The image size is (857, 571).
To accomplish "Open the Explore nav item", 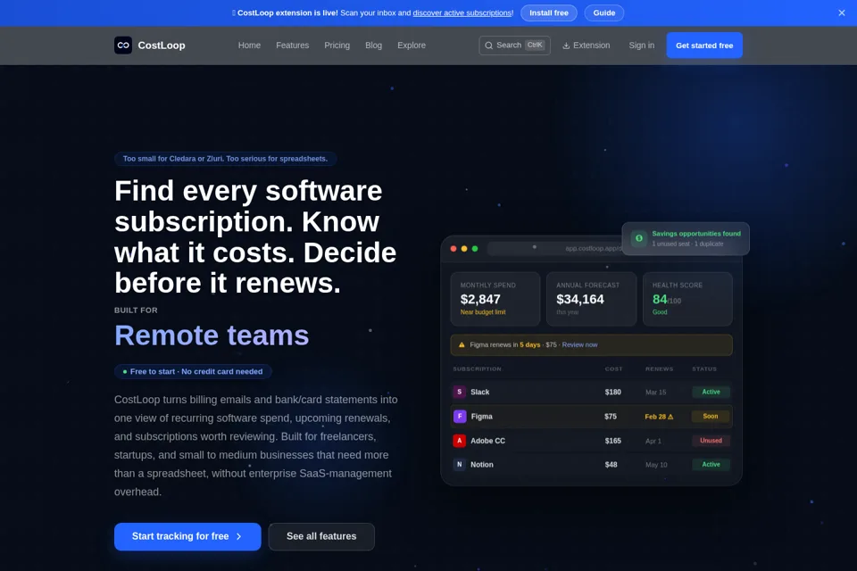I will pos(411,46).
